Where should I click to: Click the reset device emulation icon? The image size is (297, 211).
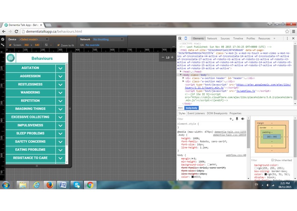click(3, 39)
